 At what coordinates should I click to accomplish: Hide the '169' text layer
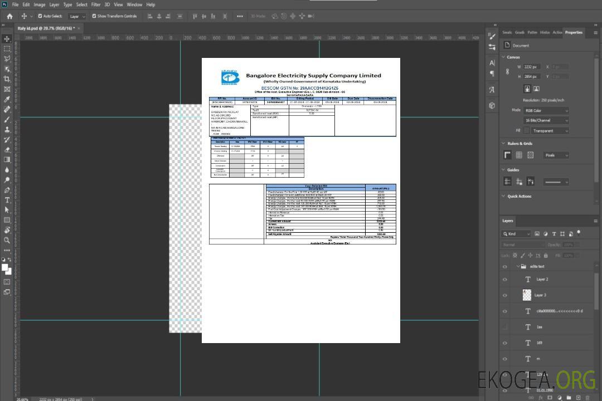(505, 343)
